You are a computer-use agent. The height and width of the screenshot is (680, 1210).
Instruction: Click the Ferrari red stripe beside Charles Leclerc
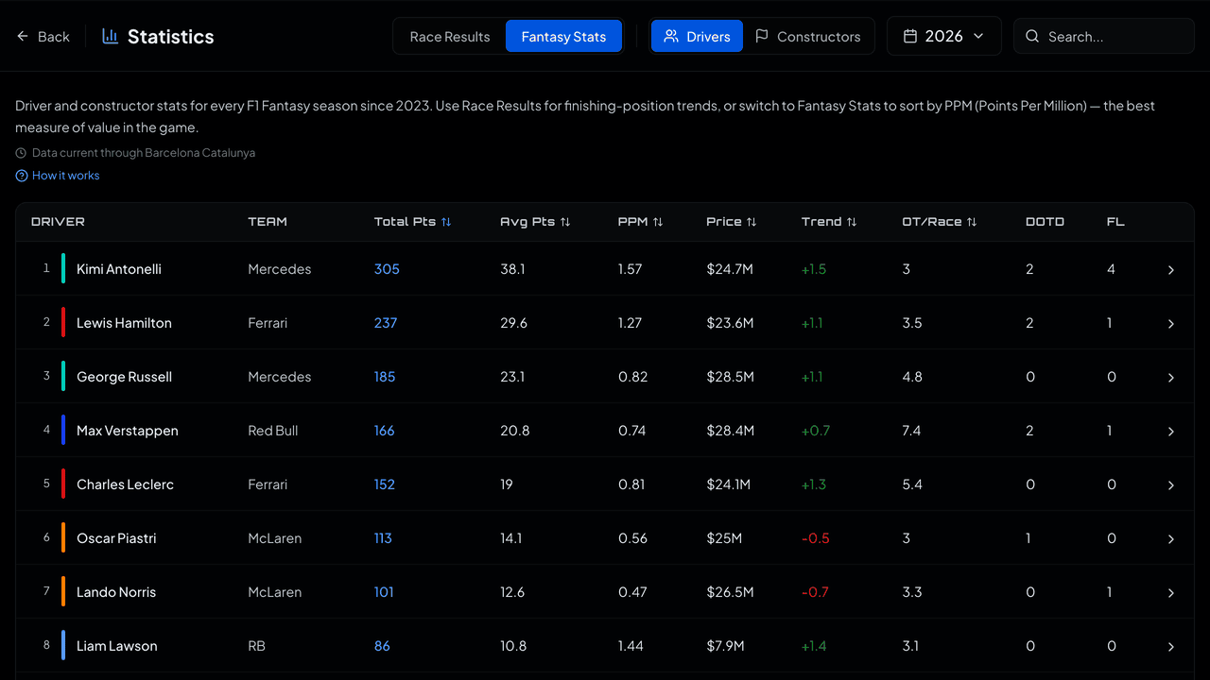click(x=63, y=484)
